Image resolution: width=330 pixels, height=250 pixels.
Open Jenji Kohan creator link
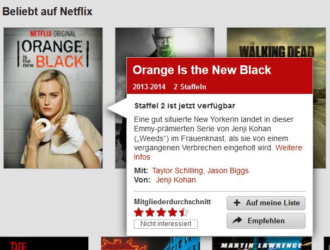click(176, 180)
